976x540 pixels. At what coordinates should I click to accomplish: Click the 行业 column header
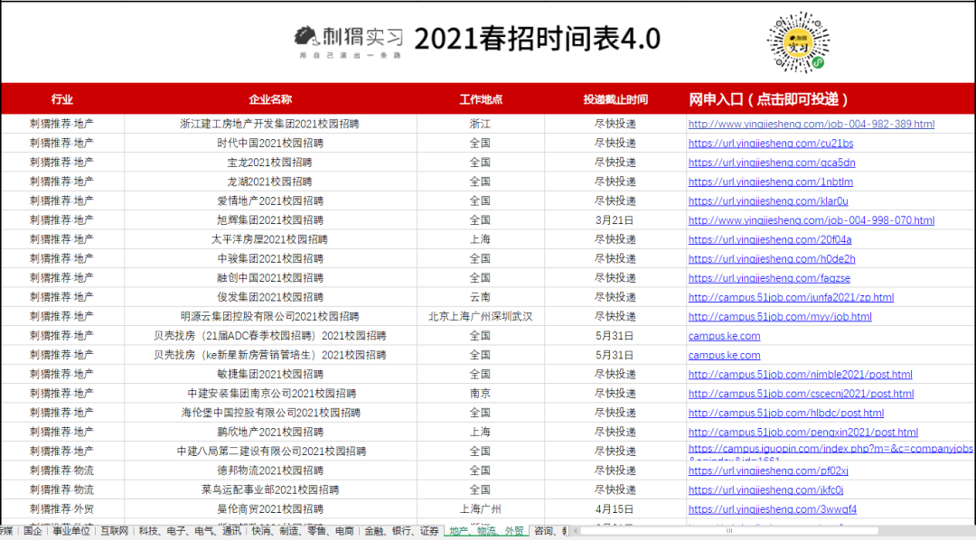coord(62,99)
